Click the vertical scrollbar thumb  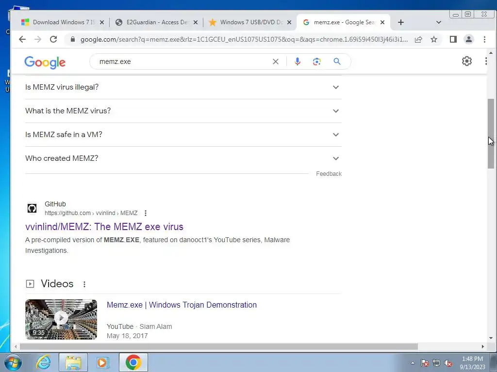[491, 134]
